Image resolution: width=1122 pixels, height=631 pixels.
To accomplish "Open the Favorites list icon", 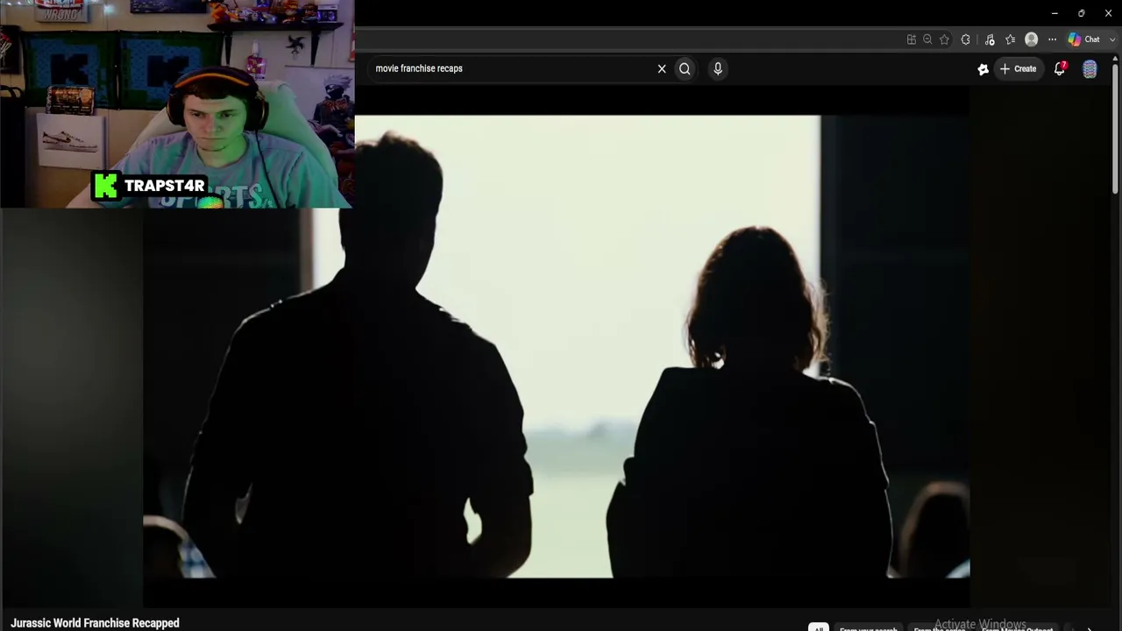I will [1010, 39].
